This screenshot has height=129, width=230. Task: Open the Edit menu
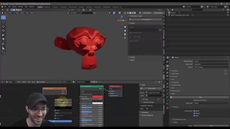[x=9, y=7]
